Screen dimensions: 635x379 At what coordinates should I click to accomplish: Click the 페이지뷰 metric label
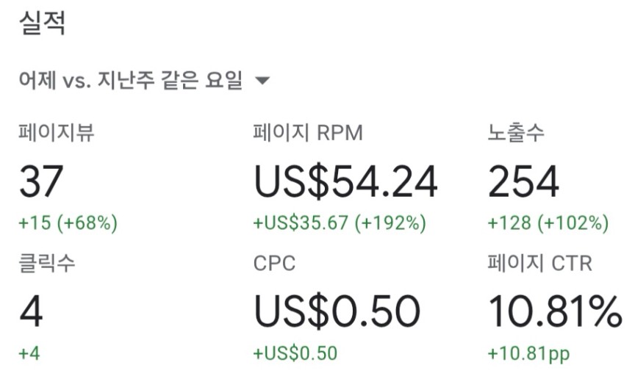coord(57,132)
